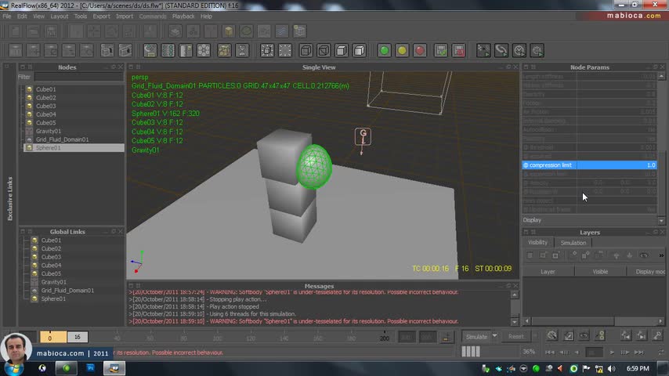Click the green mesh object icon in top toolbar
The height and width of the screenshot is (376, 669).
coord(247,31)
